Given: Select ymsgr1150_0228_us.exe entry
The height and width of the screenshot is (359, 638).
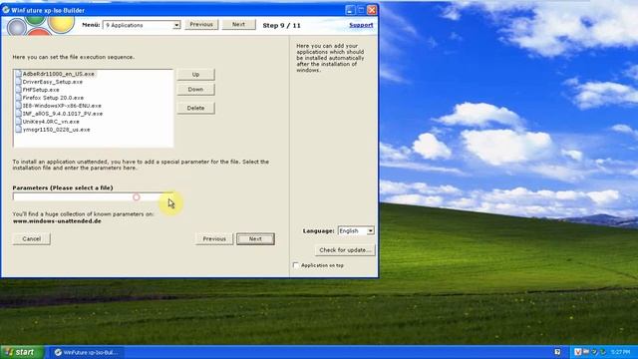Looking at the screenshot, I should (57, 130).
